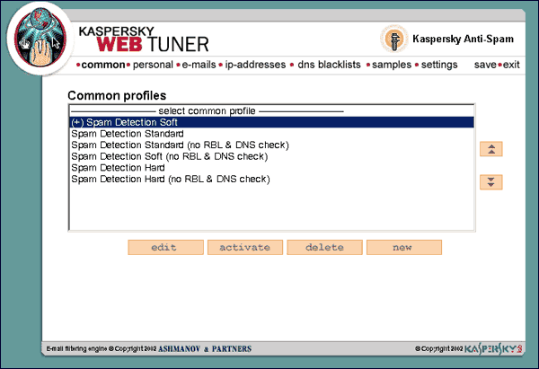Select the active (+) Spam Detection Soft profile
Viewport: 539px width, 369px height.
271,122
